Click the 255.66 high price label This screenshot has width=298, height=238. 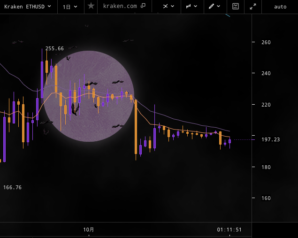[54, 48]
